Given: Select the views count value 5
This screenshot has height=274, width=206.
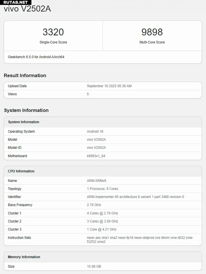Looking at the screenshot, I should click(88, 94).
